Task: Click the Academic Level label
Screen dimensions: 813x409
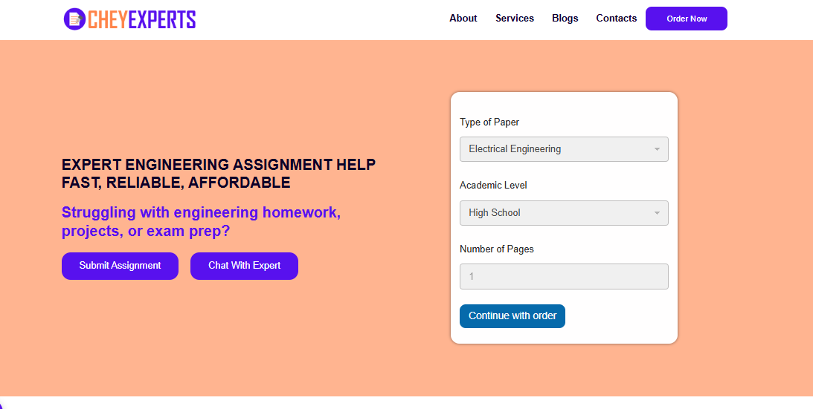Action: [x=493, y=186]
